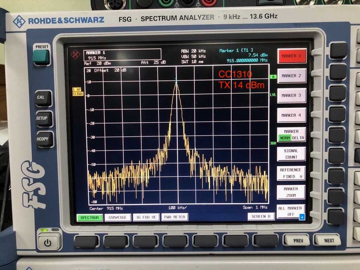
Task: Push the HCOPY hardware key
Action: (x=45, y=139)
